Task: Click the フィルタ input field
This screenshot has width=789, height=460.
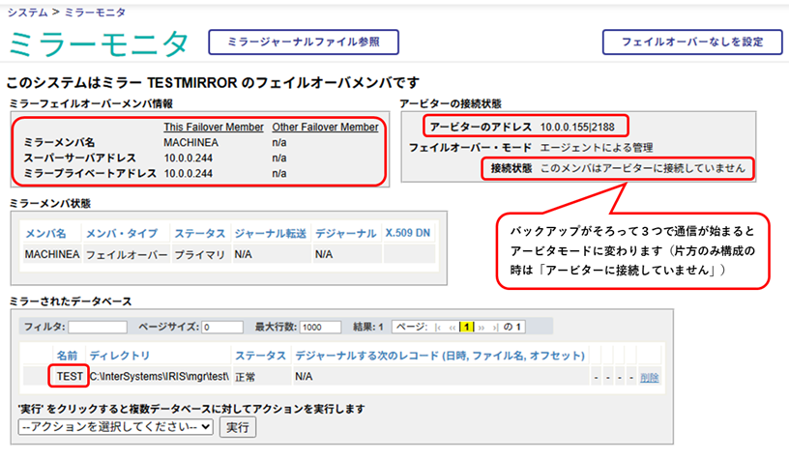Action: [97, 327]
